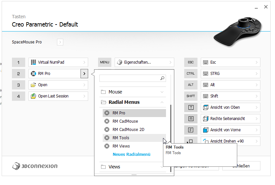
Task: Click the 3Dconnexion logo
Action: (x=35, y=166)
